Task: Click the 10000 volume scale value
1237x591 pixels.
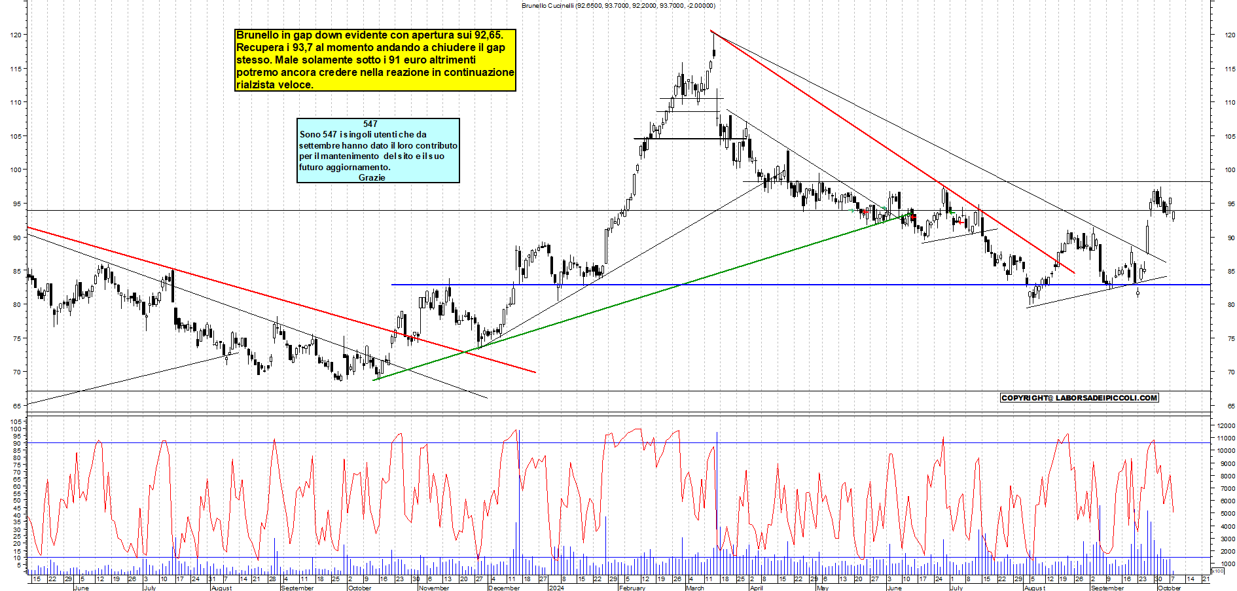Action: coord(1226,450)
